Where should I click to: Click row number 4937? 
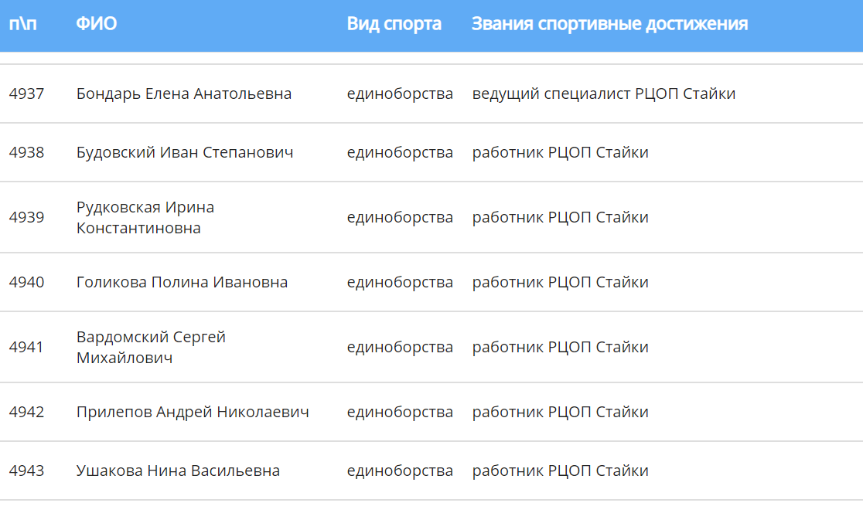[26, 93]
